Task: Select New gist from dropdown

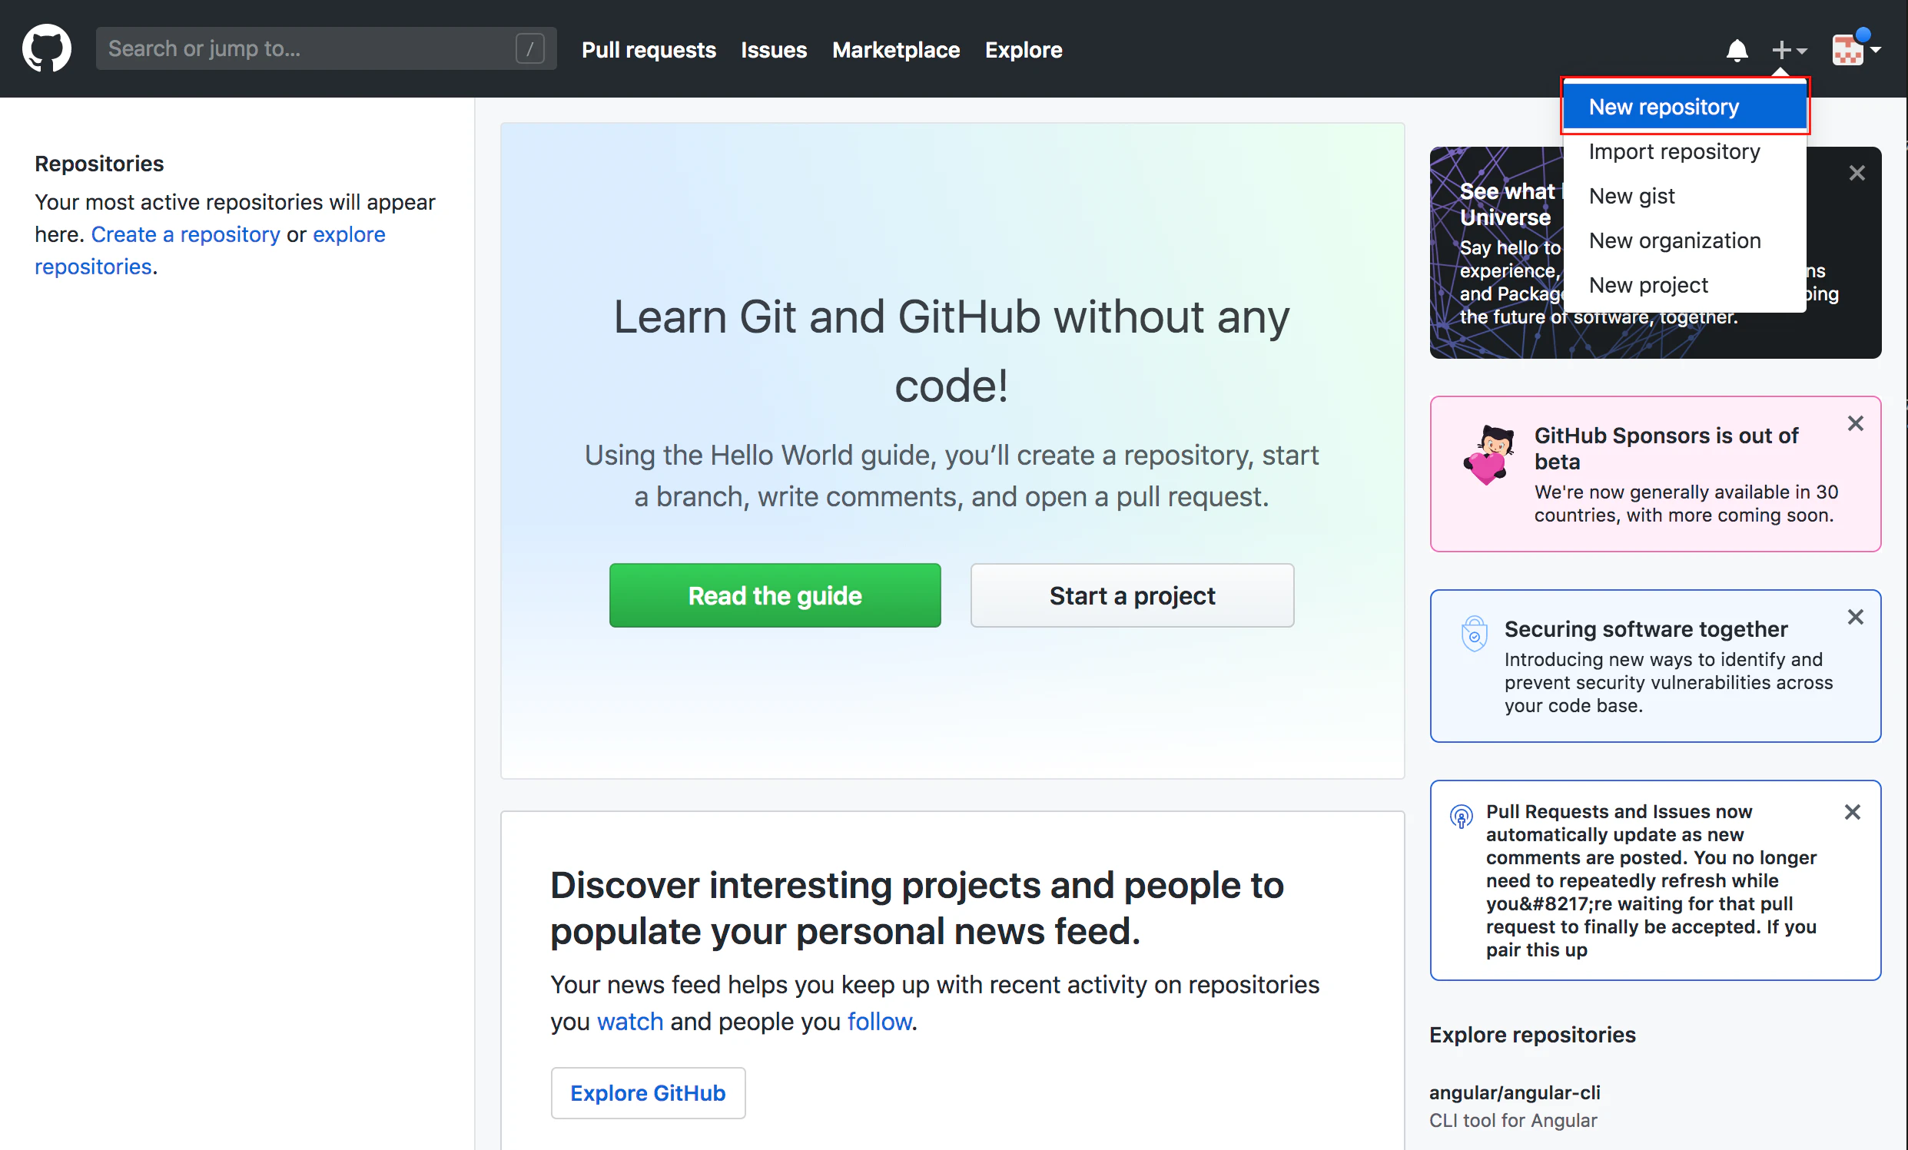Action: (1685, 196)
